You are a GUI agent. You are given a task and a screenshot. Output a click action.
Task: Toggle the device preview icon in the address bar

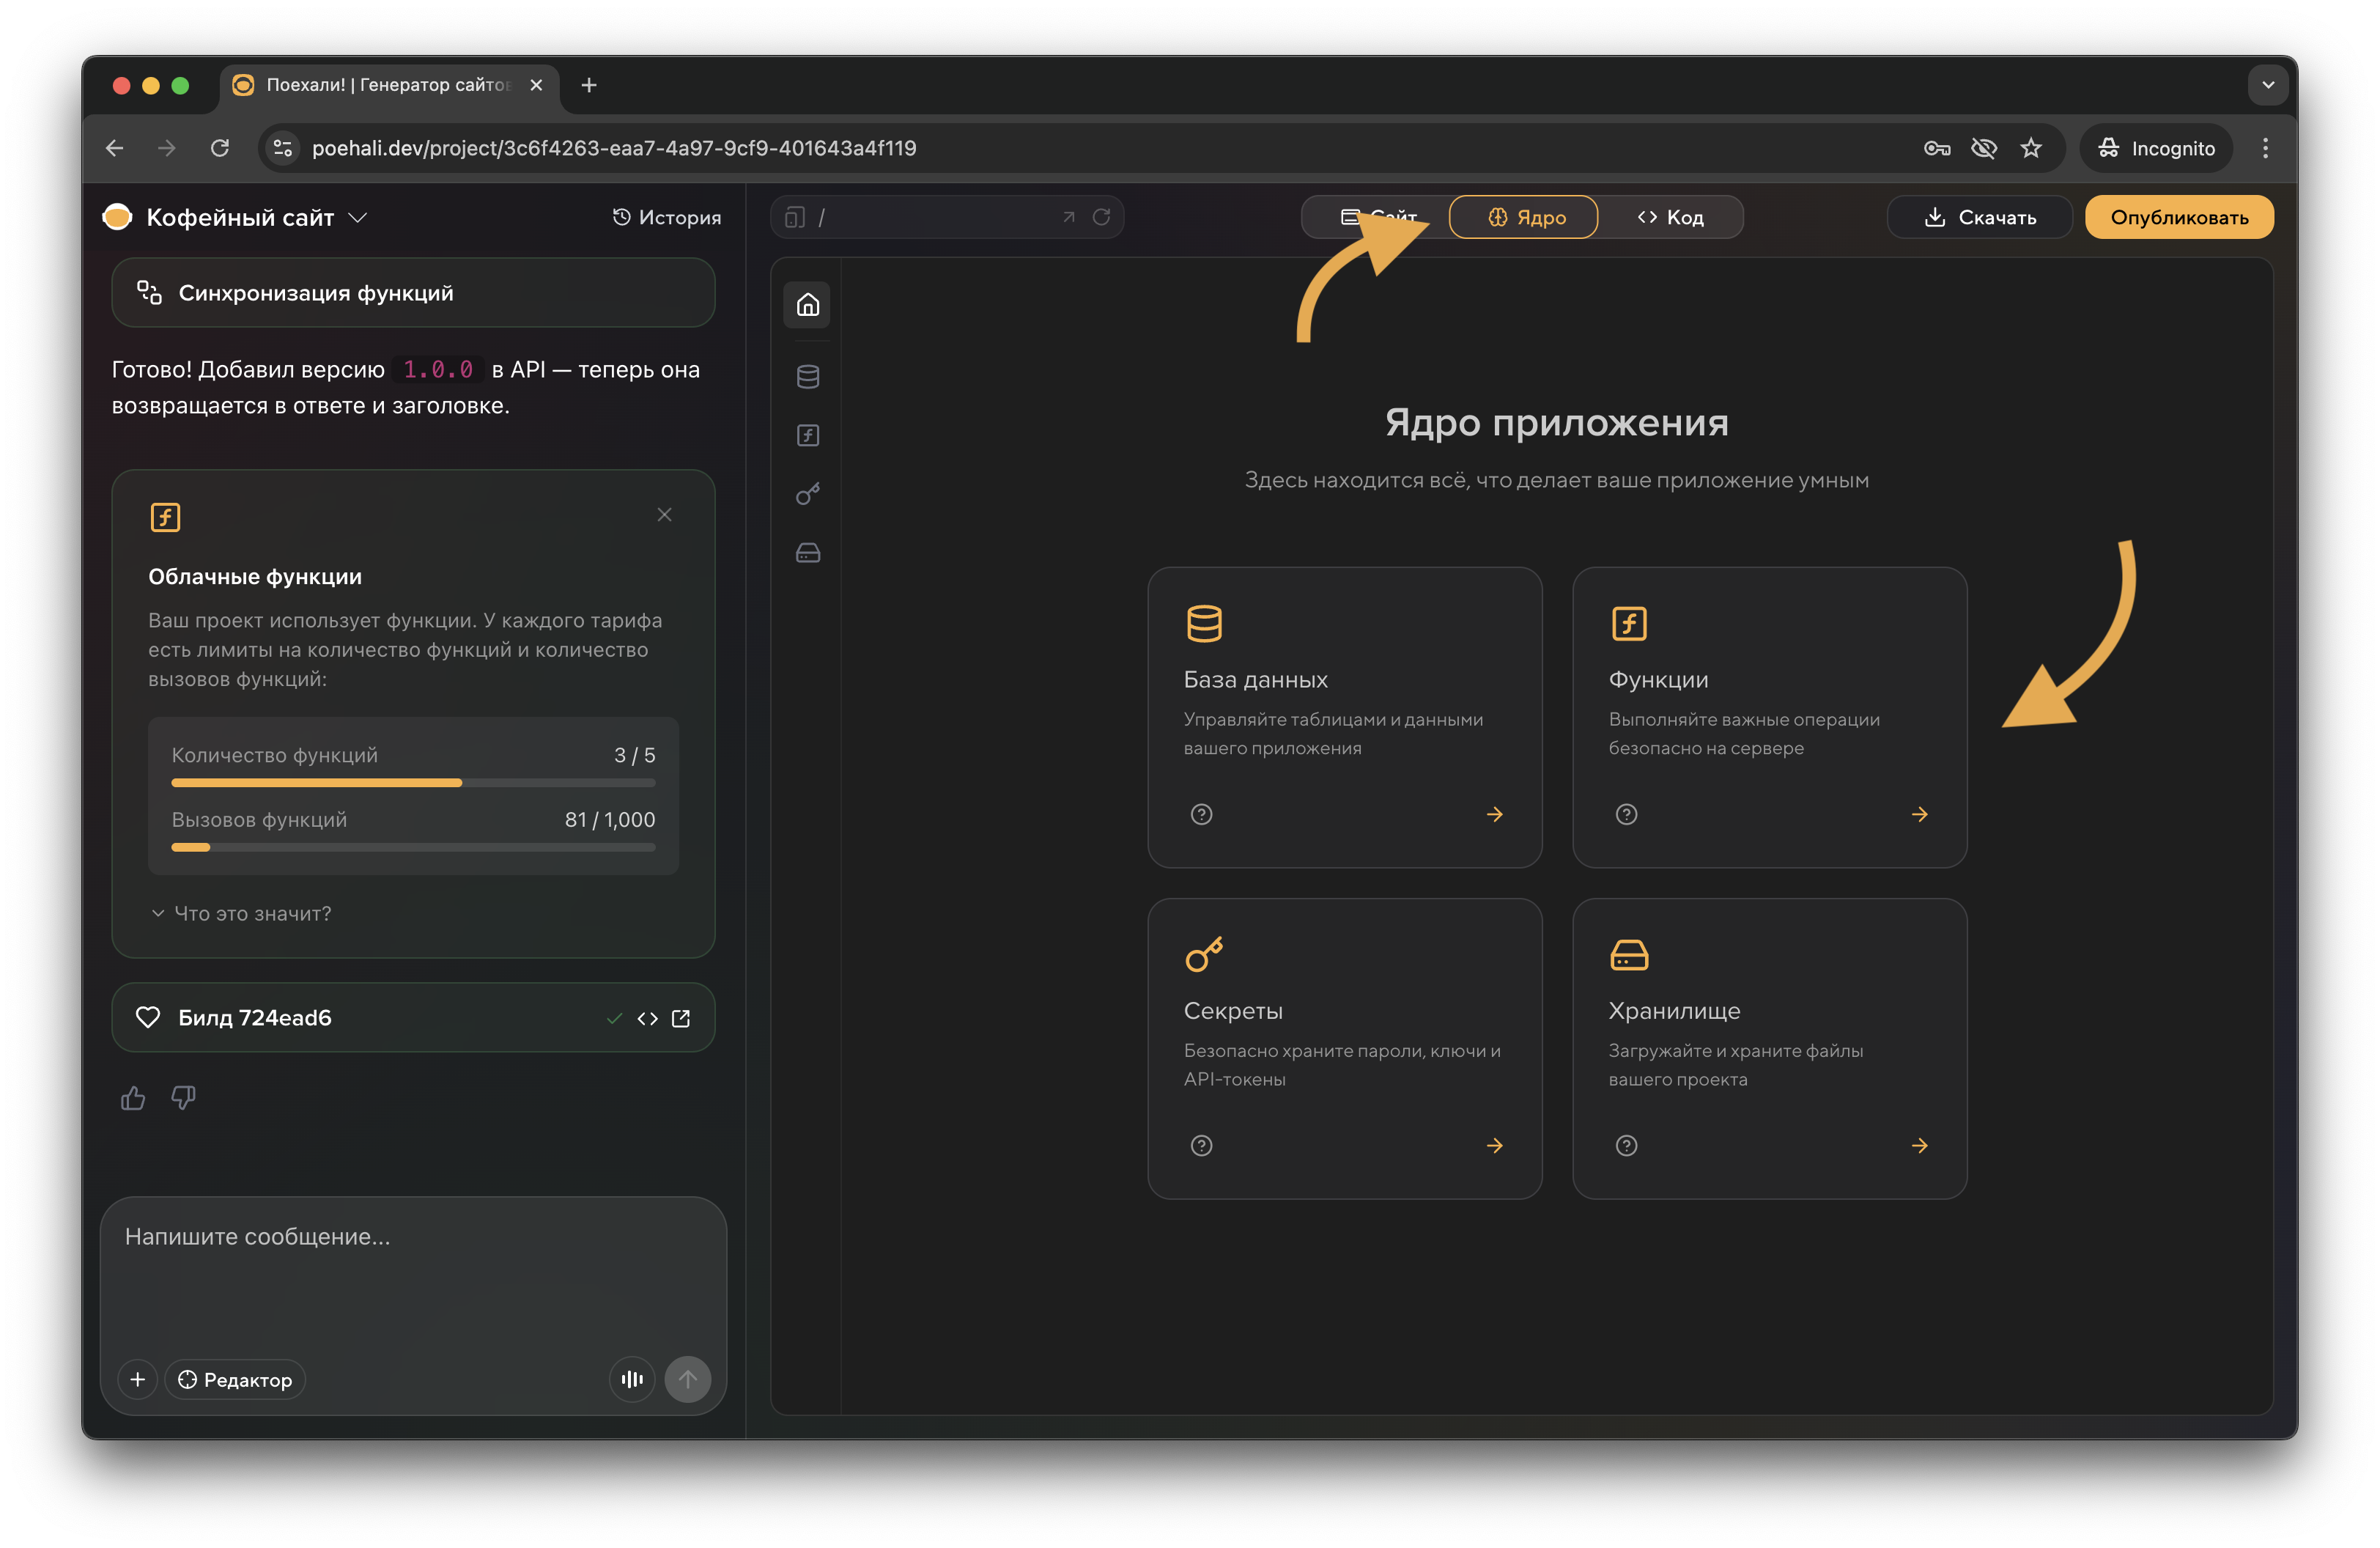(795, 217)
